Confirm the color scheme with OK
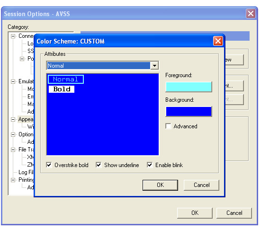This screenshot has height=230, width=260. 160,185
